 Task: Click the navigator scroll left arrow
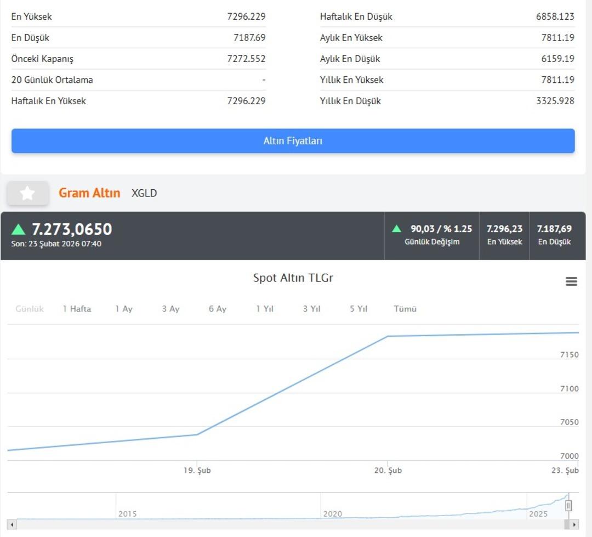[x=12, y=524]
